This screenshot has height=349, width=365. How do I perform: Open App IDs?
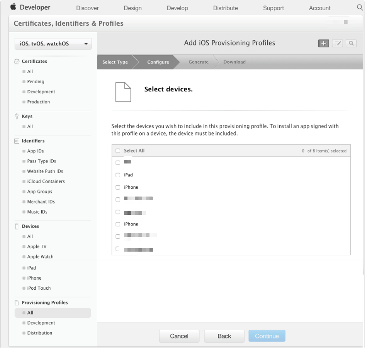pos(35,151)
